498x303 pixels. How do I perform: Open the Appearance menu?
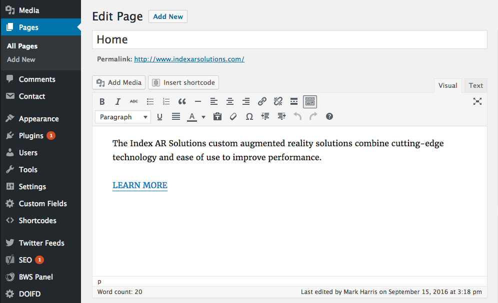[40, 118]
